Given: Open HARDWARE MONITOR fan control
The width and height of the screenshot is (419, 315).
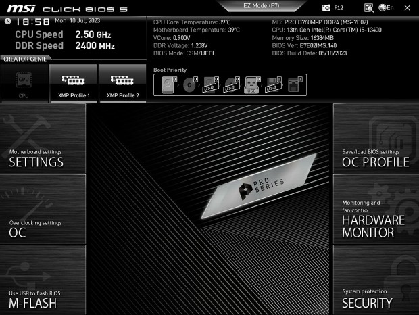Looking at the screenshot, I should (x=375, y=220).
